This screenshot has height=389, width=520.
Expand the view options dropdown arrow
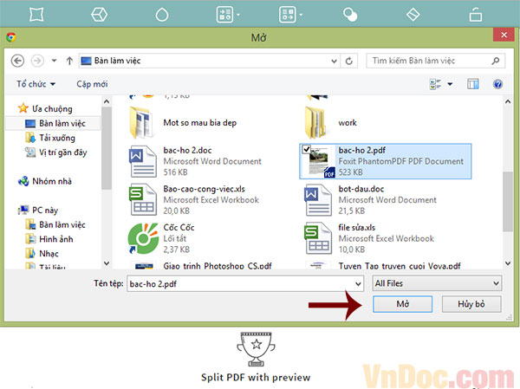point(450,84)
